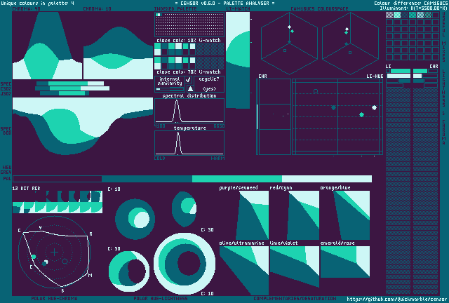
Task: Click the olive/ultramarine complementary chart
Action: 244,270
